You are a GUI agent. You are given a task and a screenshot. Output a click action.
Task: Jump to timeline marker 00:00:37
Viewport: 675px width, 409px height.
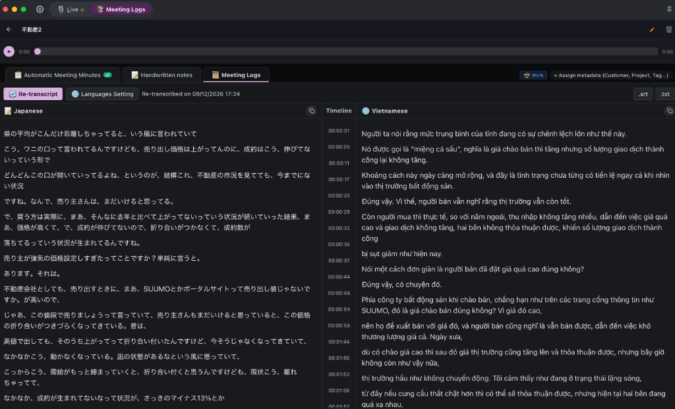tap(339, 261)
